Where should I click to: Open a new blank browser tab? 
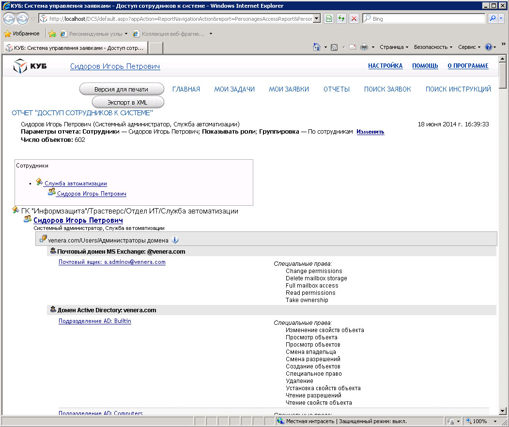156,48
